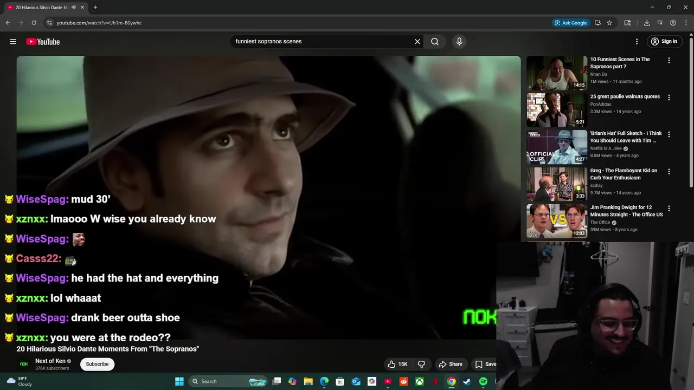Image resolution: width=694 pixels, height=390 pixels.
Task: Submit search with the magnifier button
Action: click(x=435, y=41)
